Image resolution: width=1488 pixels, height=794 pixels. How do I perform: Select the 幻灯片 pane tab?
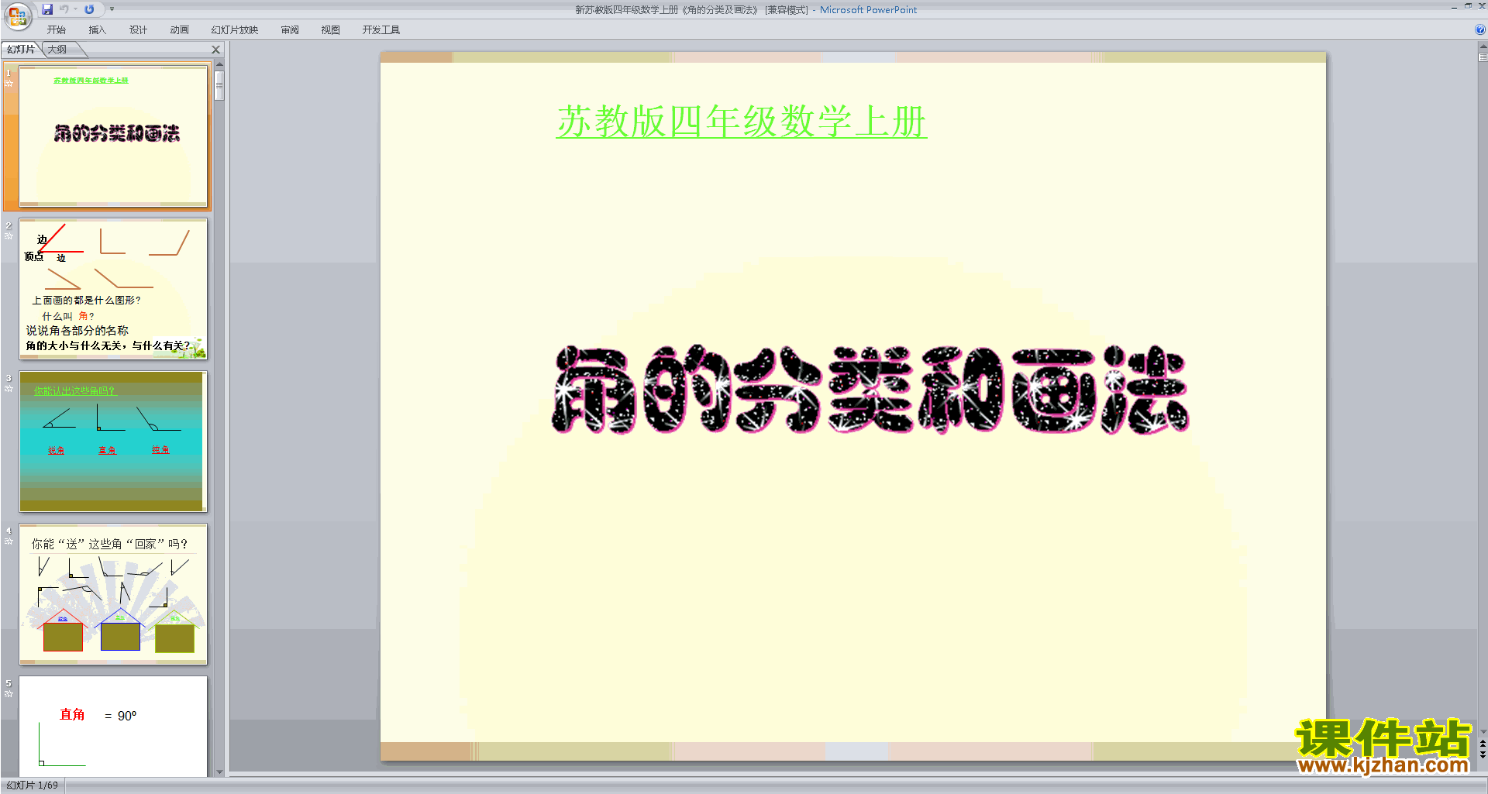pyautogui.click(x=21, y=50)
